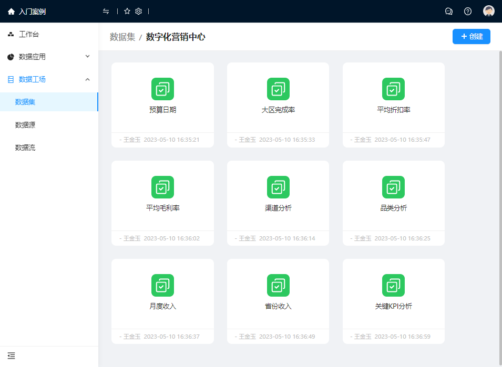Expand the 数据应用 menu chevron
The height and width of the screenshot is (367, 502).
87,57
